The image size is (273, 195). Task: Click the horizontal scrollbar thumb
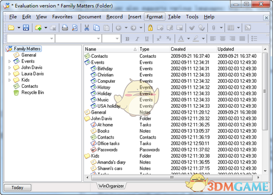[172, 178]
